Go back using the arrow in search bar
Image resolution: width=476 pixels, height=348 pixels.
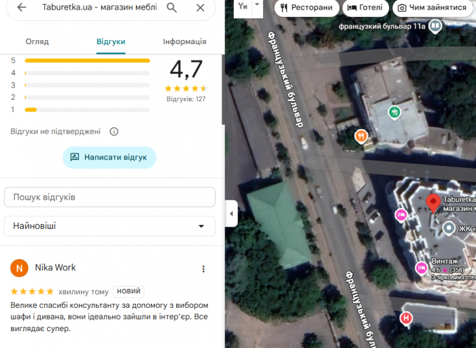pos(22,7)
